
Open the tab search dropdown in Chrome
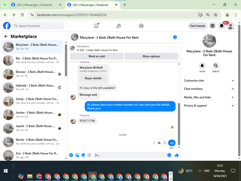[x=5, y=5]
